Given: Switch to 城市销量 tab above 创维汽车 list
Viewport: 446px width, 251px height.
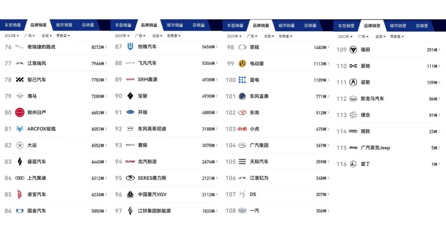Looking at the screenshot, I should (175, 25).
